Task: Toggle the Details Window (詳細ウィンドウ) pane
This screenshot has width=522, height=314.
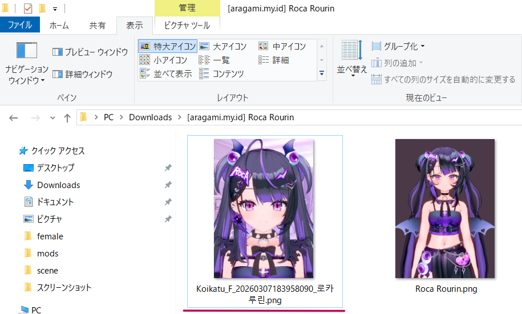Action: click(83, 74)
